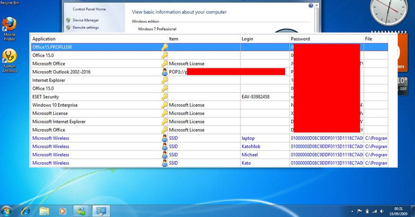
Task: Go to Control Panel Home
Action: 89,9
